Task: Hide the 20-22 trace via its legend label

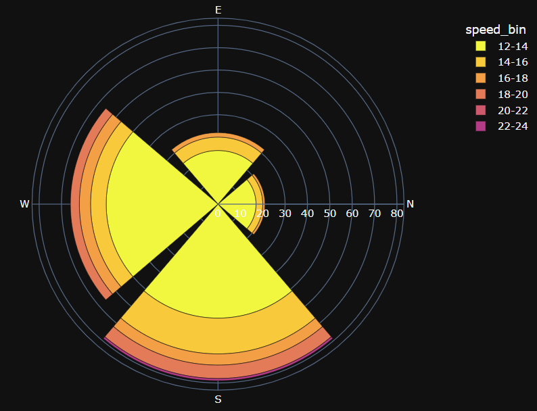Action: pos(513,111)
